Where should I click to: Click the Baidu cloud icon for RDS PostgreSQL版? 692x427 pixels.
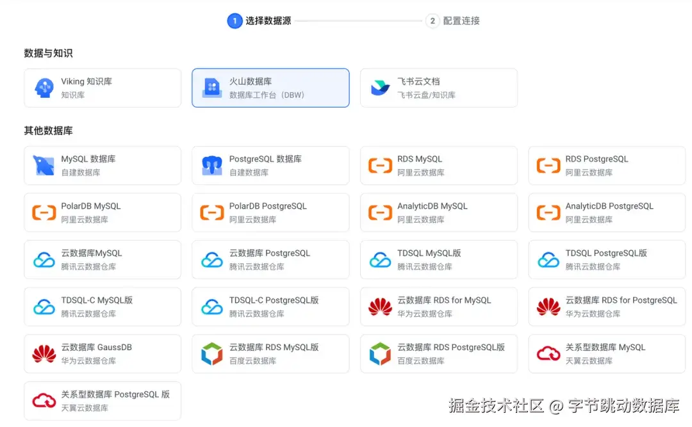(x=380, y=354)
